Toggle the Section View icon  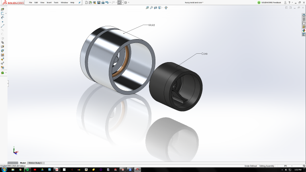pos(155,8)
